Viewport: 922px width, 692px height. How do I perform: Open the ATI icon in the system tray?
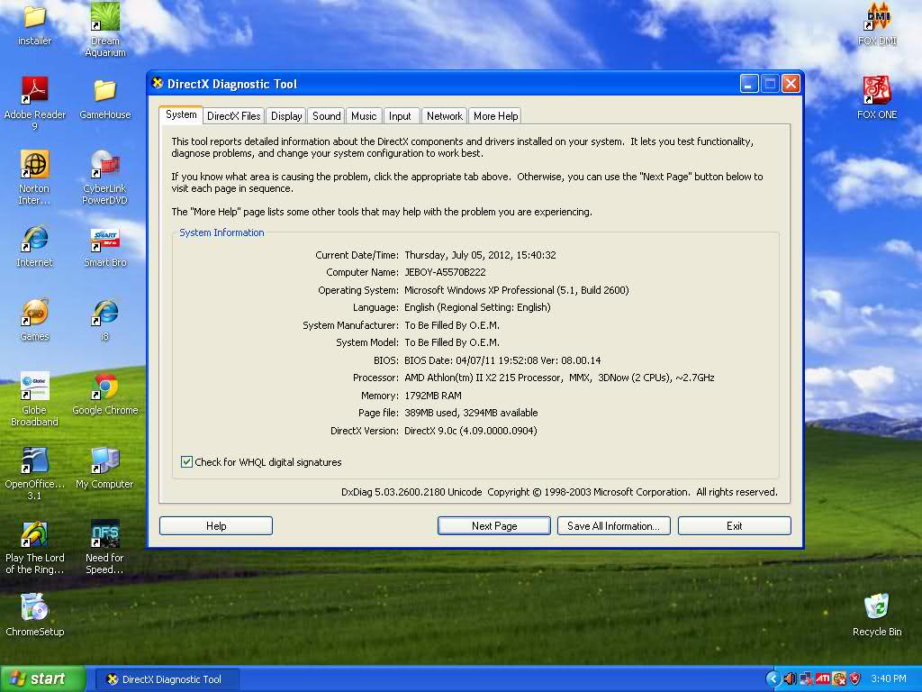[x=822, y=678]
